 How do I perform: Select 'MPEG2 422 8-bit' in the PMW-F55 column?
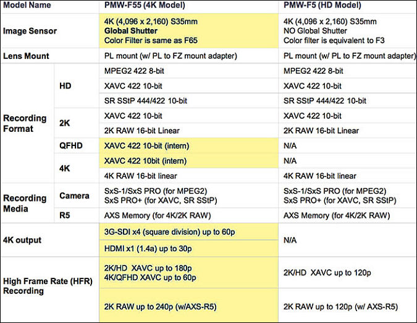point(134,71)
